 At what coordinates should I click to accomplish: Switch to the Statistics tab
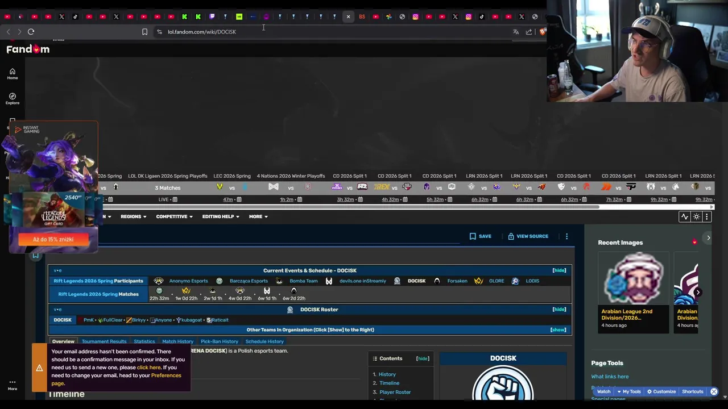pyautogui.click(x=144, y=341)
